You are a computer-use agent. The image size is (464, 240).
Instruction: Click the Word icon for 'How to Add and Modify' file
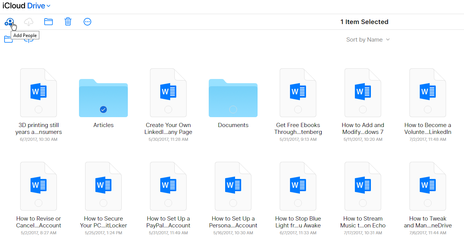[x=363, y=92]
